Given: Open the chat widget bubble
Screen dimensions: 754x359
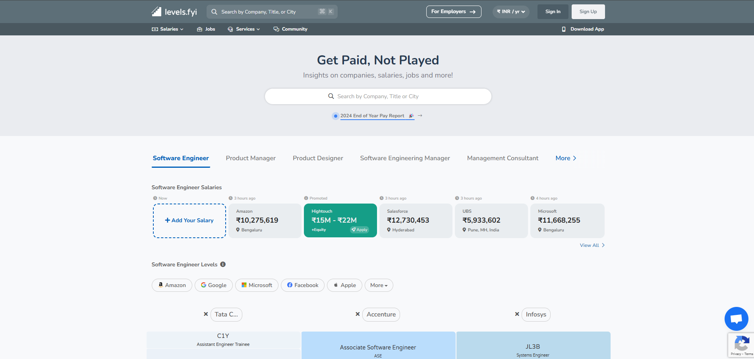Looking at the screenshot, I should coord(736,318).
